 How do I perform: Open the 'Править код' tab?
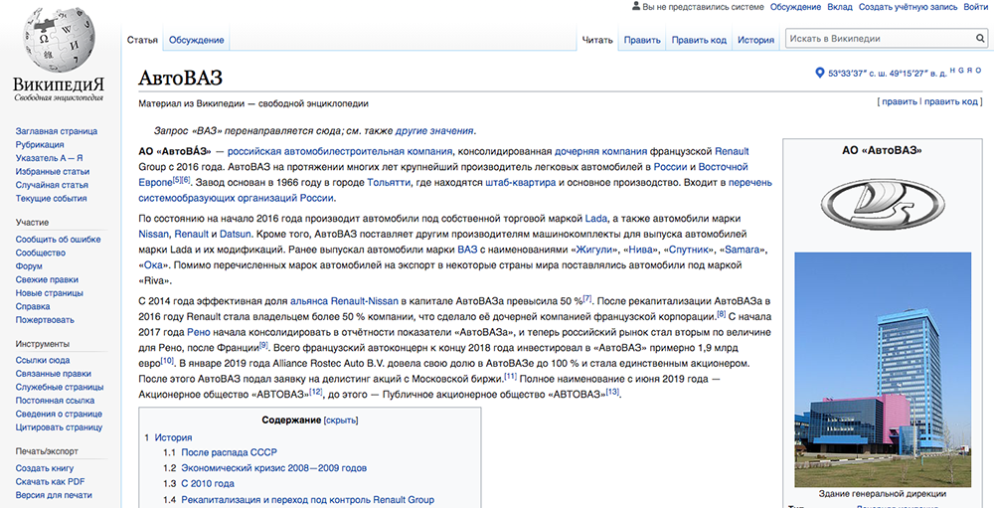[x=698, y=41]
